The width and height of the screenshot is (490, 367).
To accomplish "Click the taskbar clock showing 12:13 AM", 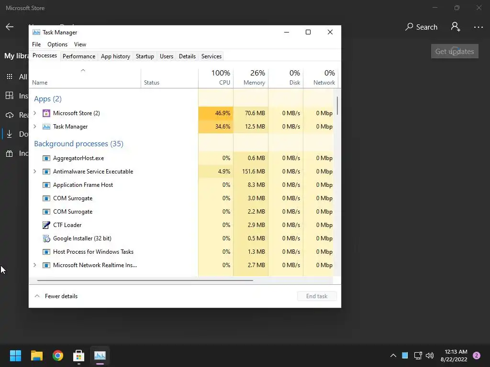I will point(454,356).
